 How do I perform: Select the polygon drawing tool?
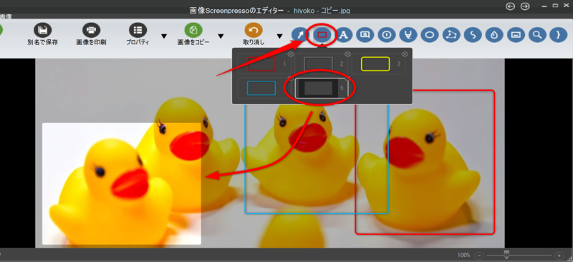pos(451,34)
